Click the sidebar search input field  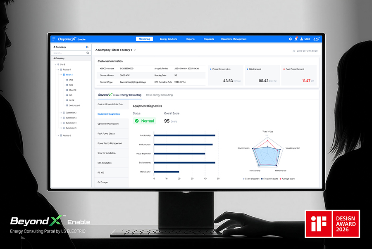click(68, 53)
